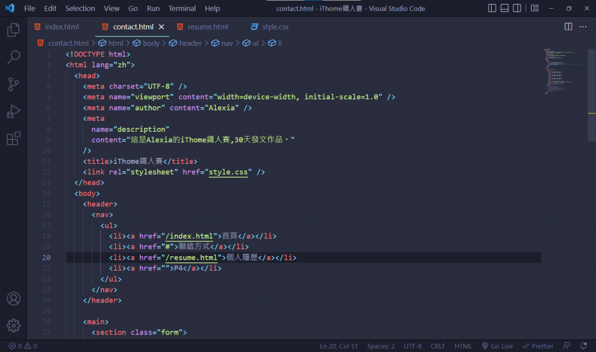This screenshot has width=596, height=352.
Task: Change encoding via UTF-8 status item
Action: coord(413,346)
